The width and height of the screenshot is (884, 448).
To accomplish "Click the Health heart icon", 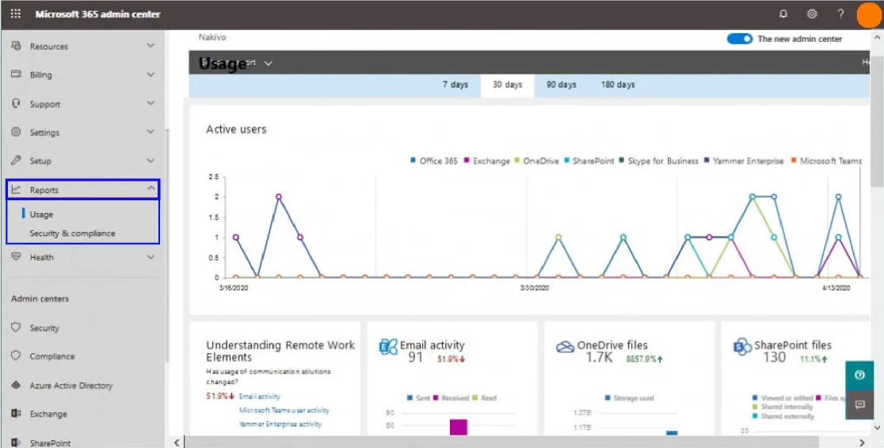I will pos(17,257).
